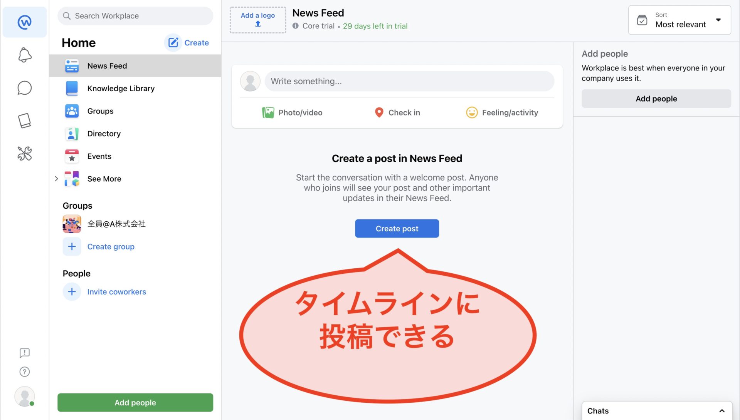This screenshot has height=420, width=740.
Task: Click the Directory contact icon
Action: [x=72, y=134]
